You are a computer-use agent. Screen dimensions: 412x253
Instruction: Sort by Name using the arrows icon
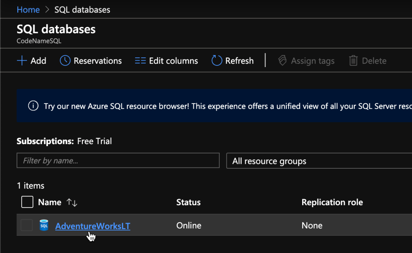tap(72, 202)
